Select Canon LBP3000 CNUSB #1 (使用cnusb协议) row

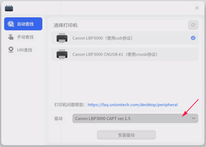pyautogui.click(x=125, y=54)
